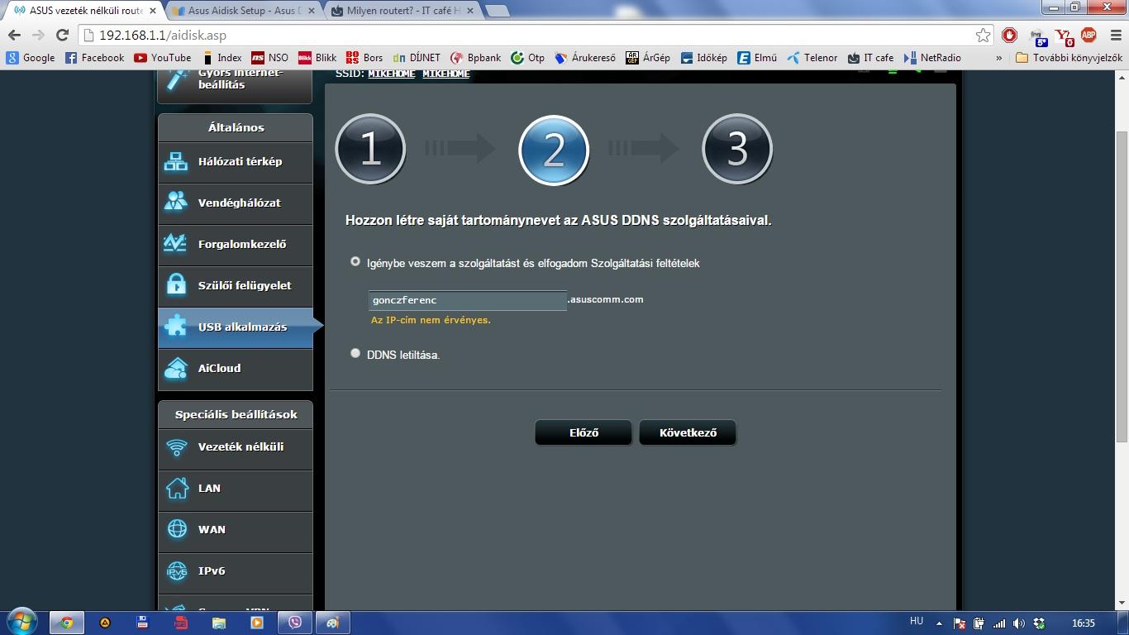This screenshot has height=635, width=1129.
Task: Open the Chrome main menu
Action: pos(1114,36)
